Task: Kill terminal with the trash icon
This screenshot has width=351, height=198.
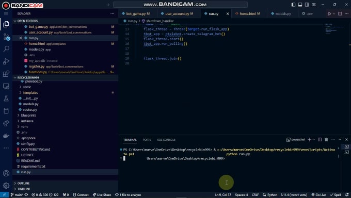Action: [x=326, y=140]
